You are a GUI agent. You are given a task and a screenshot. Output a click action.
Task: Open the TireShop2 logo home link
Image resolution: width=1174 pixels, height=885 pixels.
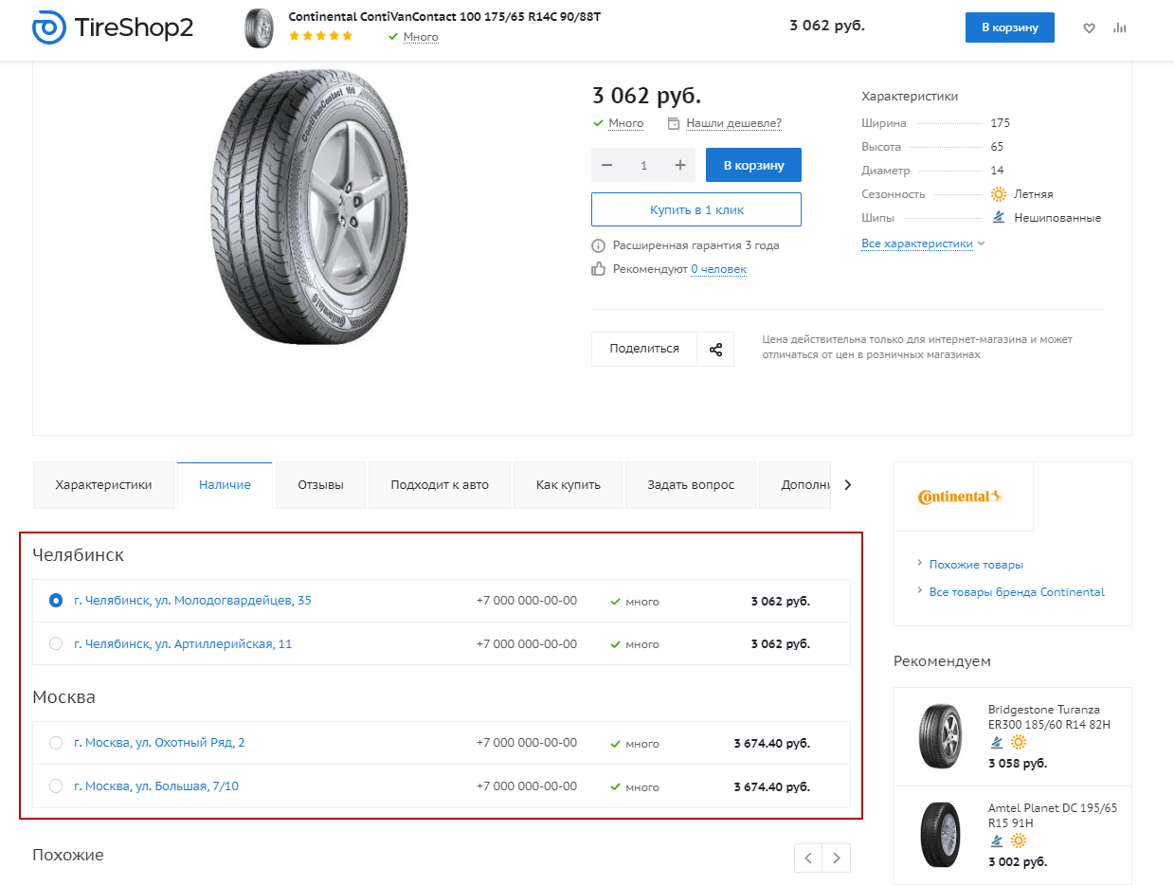[x=113, y=27]
